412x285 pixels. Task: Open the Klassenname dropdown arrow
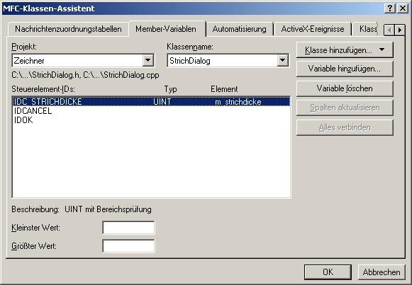click(282, 61)
